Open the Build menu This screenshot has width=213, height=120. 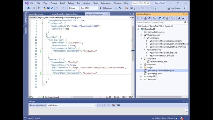pos(62,3)
